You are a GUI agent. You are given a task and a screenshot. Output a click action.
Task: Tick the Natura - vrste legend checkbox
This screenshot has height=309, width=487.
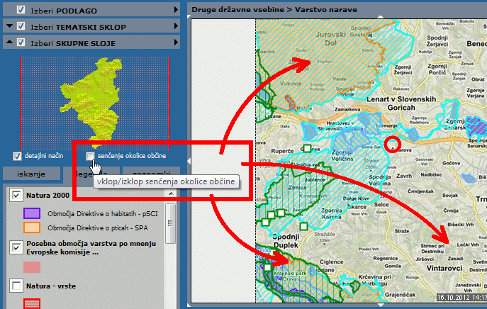16,286
